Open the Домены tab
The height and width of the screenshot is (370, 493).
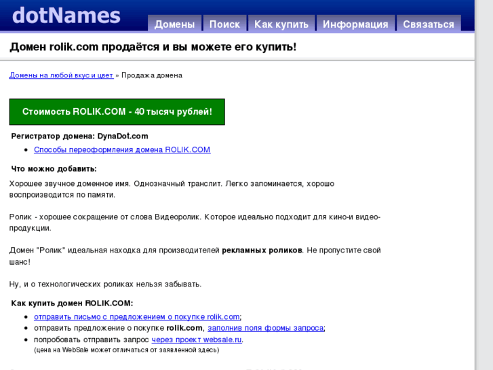[174, 24]
